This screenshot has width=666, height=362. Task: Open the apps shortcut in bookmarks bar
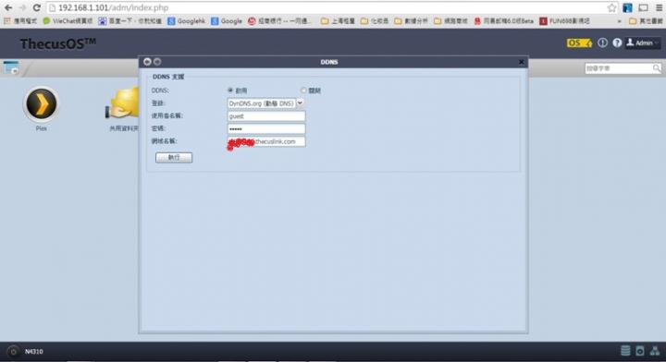click(x=20, y=20)
